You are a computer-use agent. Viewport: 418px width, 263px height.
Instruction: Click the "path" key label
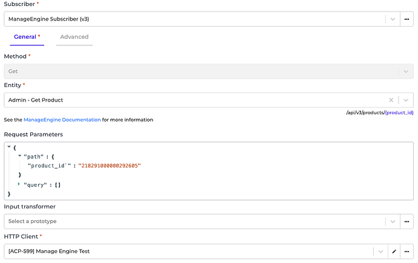tap(33, 157)
